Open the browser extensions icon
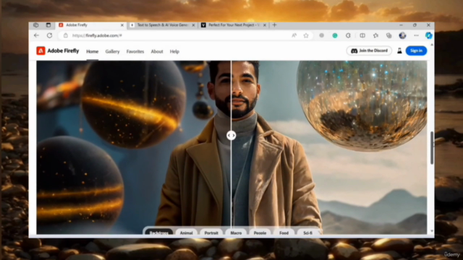Viewport: 463px width, 260px height. pyautogui.click(x=348, y=35)
